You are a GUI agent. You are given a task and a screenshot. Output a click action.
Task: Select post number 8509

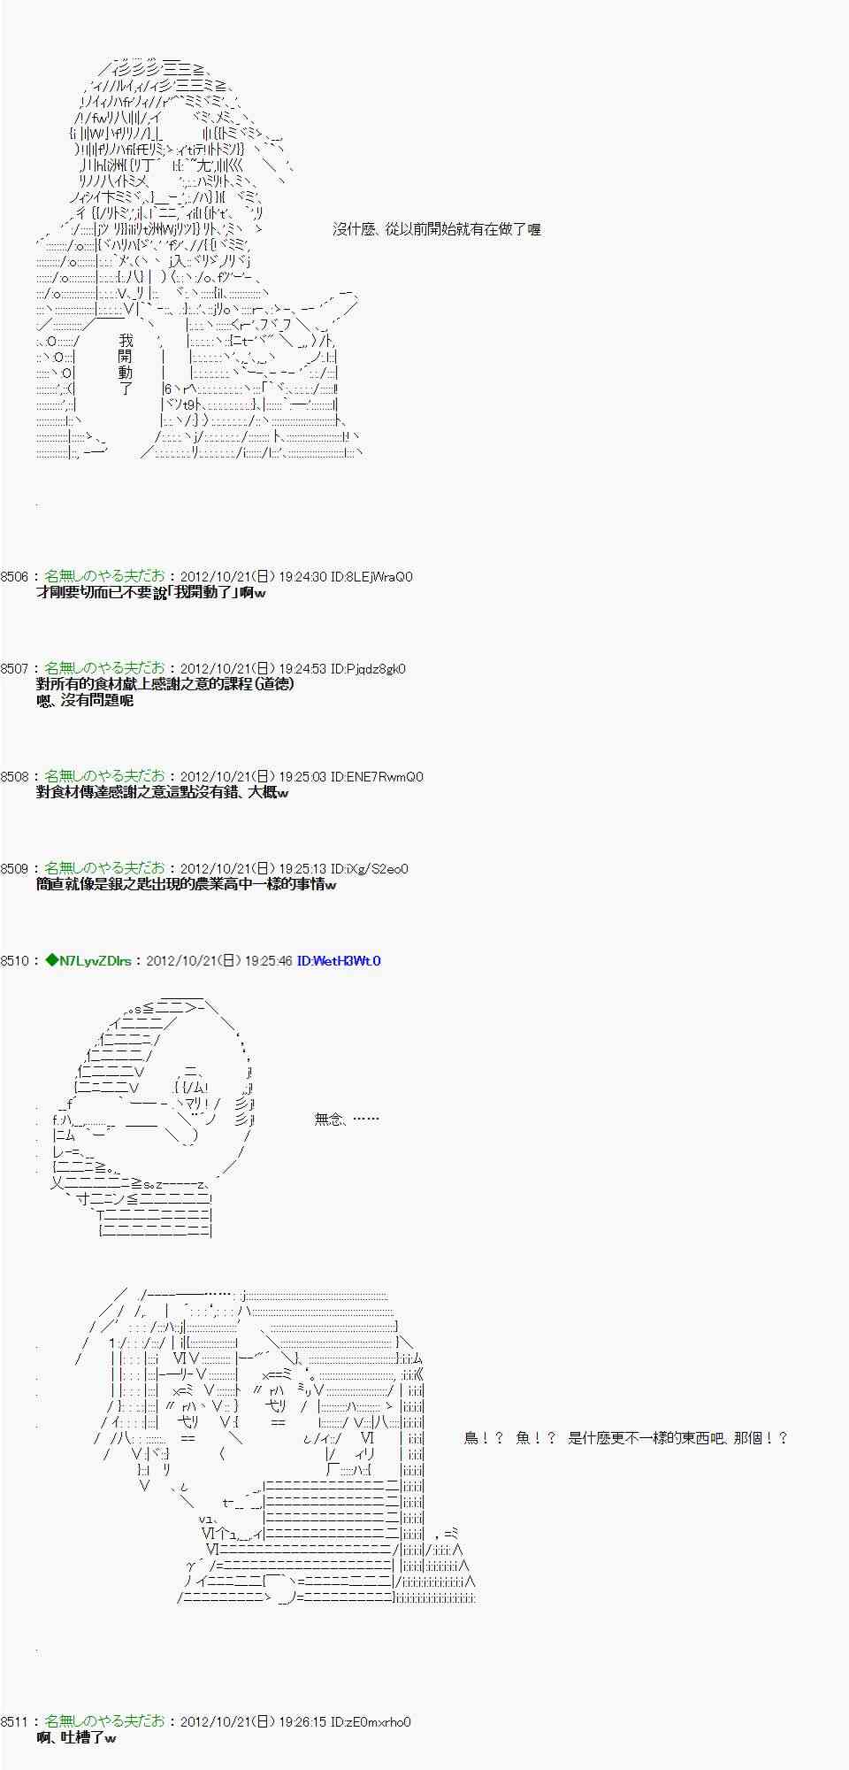(14, 869)
